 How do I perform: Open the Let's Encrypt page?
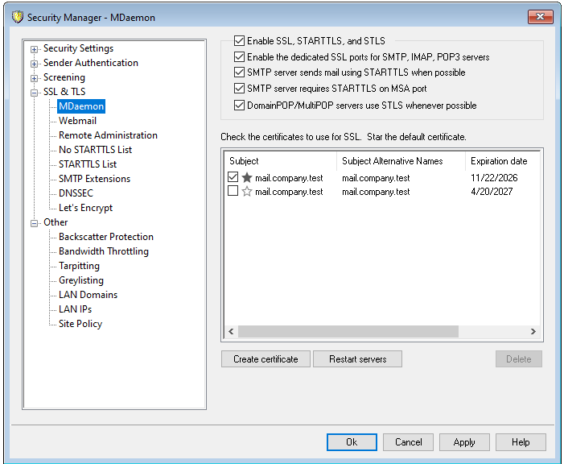[x=85, y=208]
